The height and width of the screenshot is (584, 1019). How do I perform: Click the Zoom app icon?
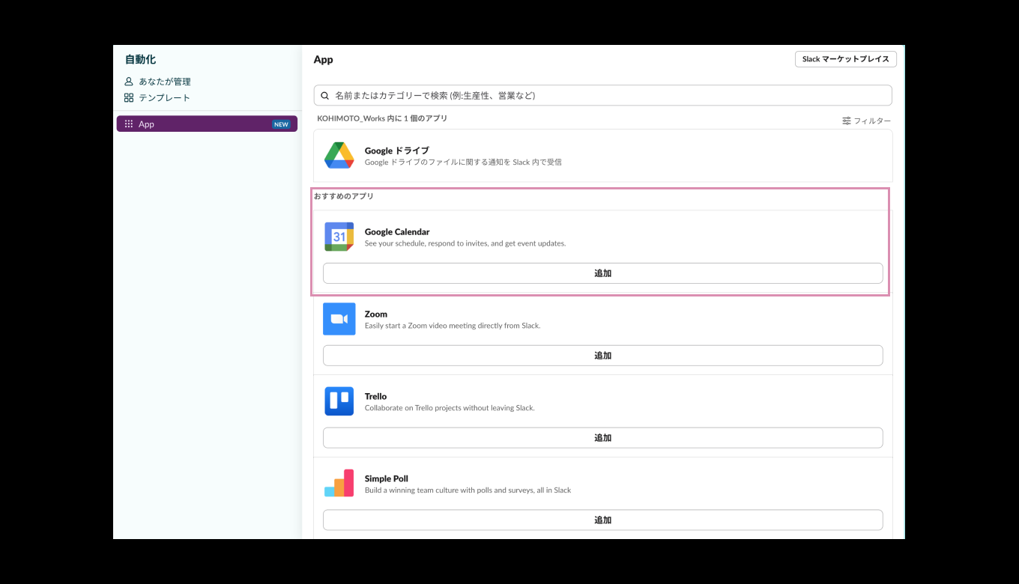click(339, 319)
